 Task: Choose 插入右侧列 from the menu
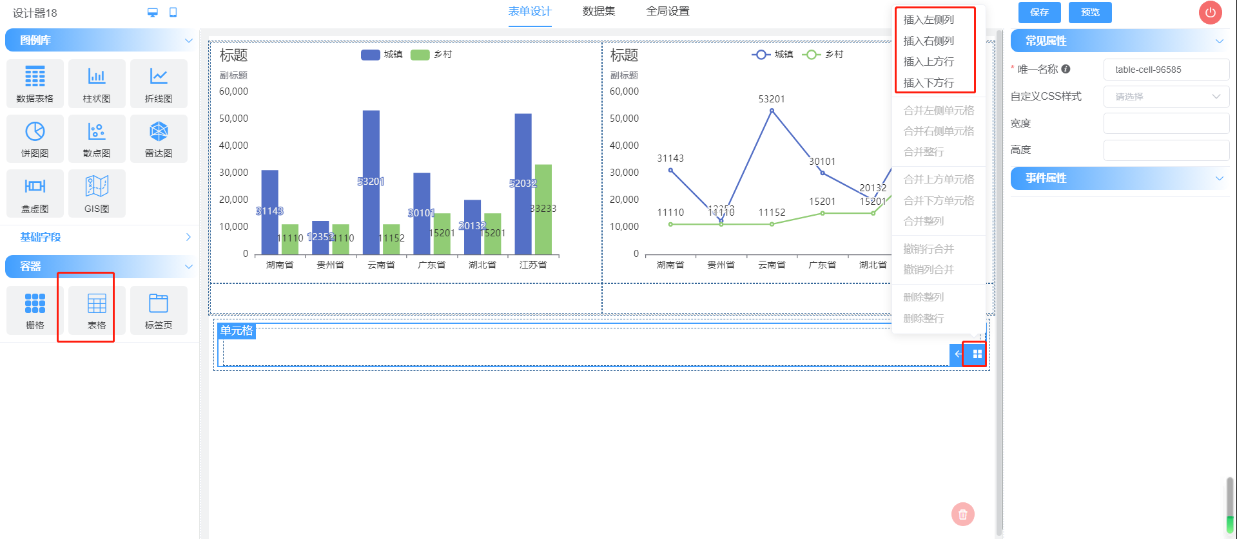click(929, 41)
